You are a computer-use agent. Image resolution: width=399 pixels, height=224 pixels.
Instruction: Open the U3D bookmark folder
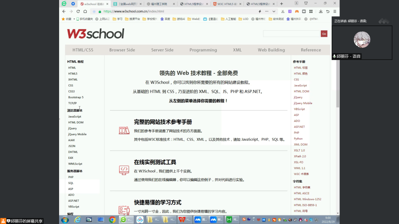243,19
